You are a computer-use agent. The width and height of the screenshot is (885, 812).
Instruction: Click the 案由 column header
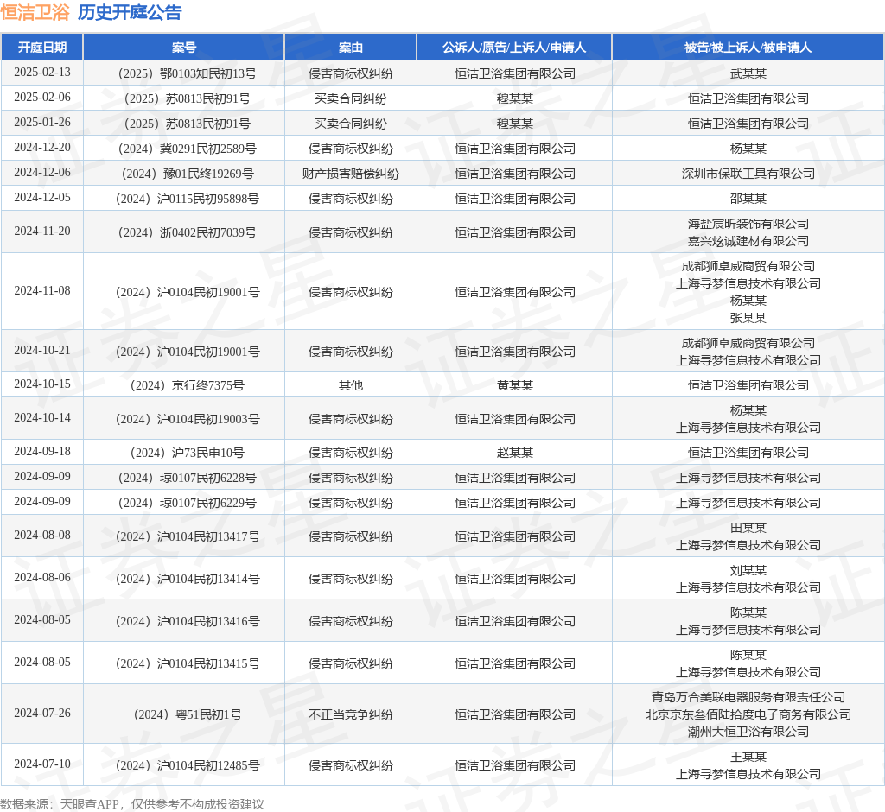click(351, 48)
